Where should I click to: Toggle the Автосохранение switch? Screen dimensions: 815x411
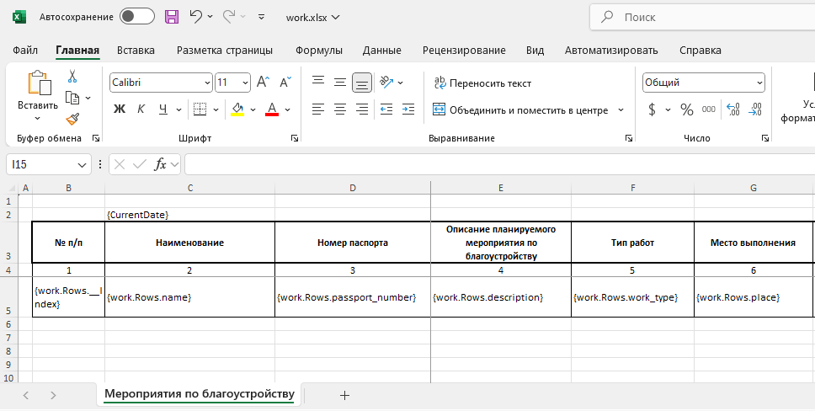pyautogui.click(x=136, y=17)
